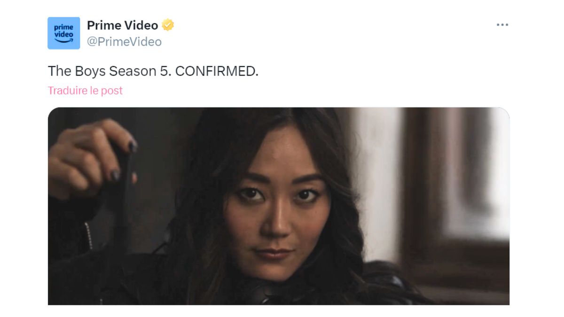Open the media preview below the translate link

tap(279, 206)
